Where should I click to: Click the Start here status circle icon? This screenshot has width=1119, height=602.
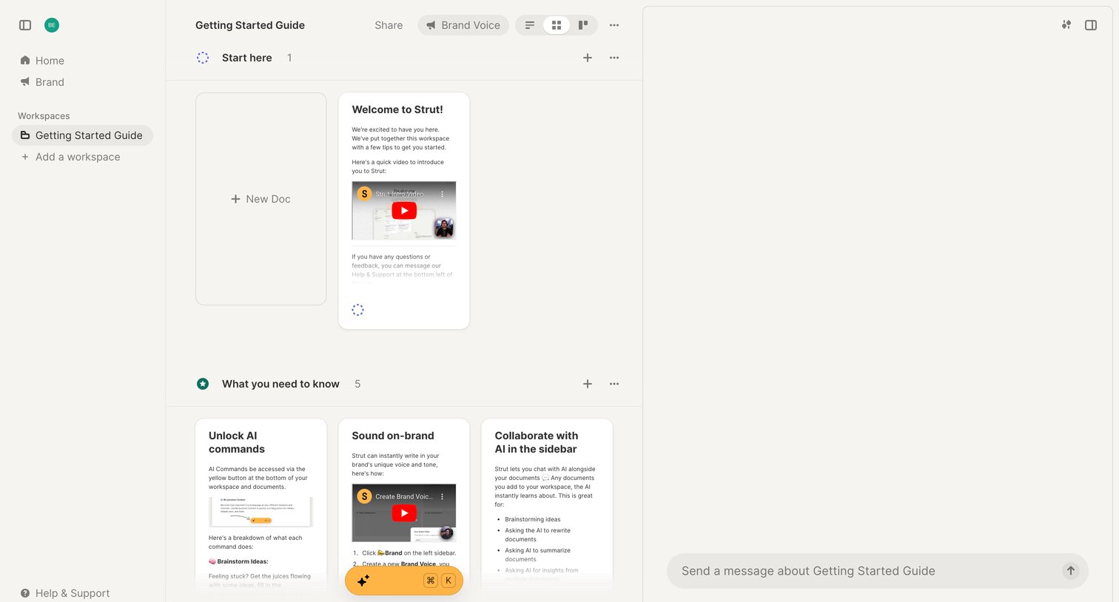(x=203, y=58)
